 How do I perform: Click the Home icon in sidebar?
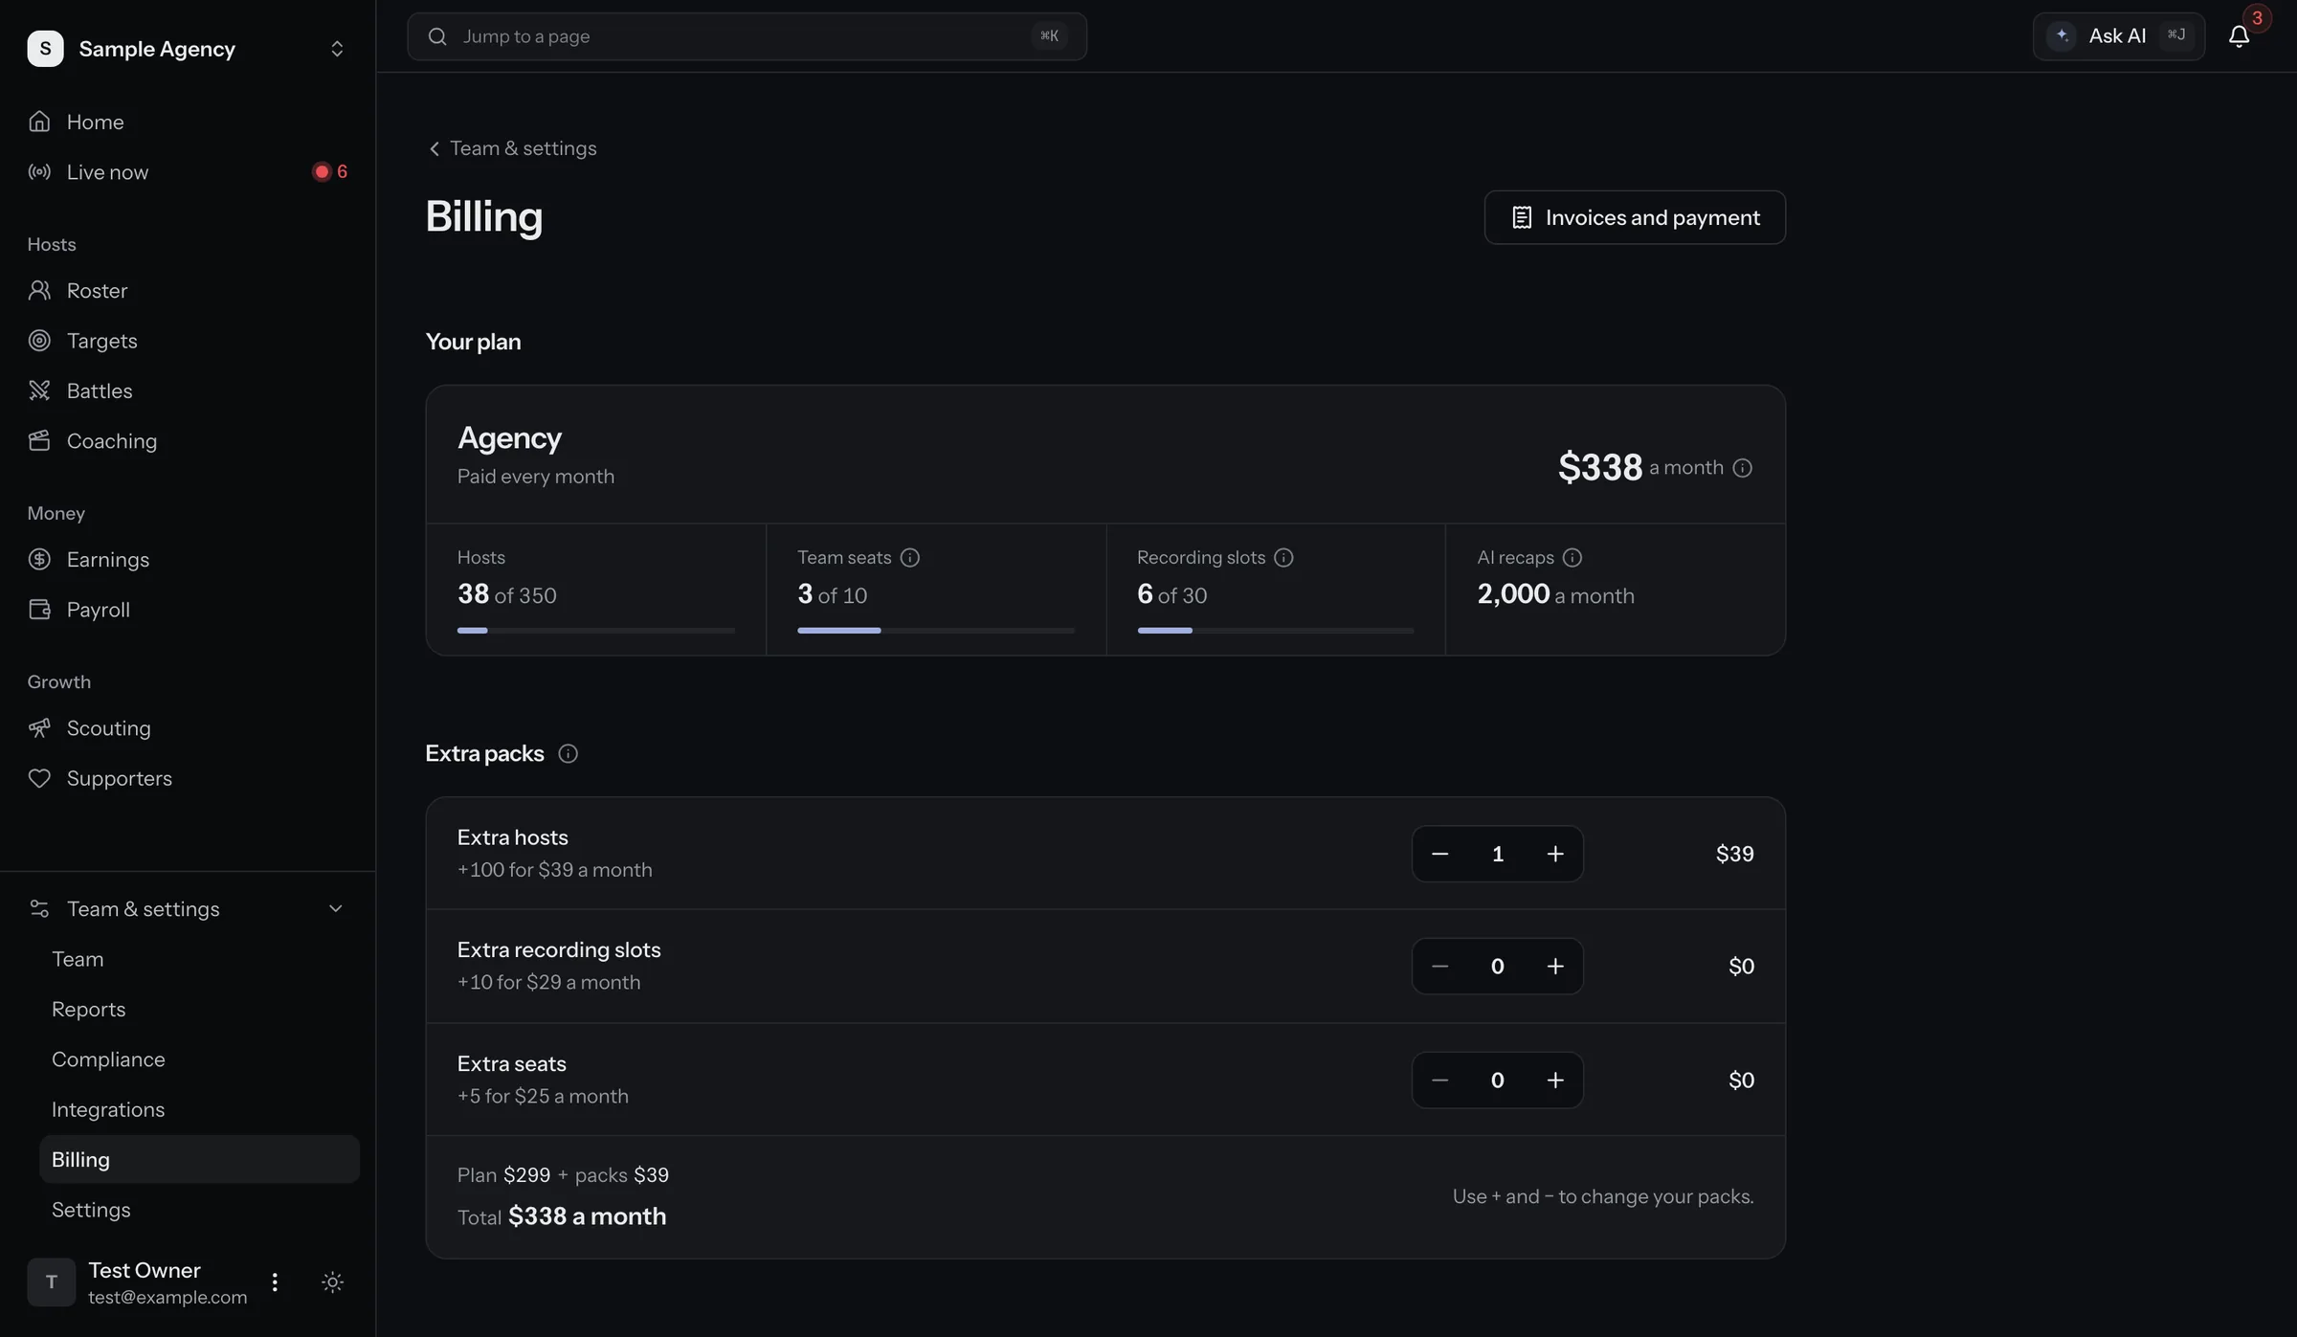(39, 122)
